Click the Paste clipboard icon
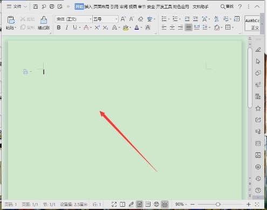This screenshot has height=210, width=267. point(11,20)
